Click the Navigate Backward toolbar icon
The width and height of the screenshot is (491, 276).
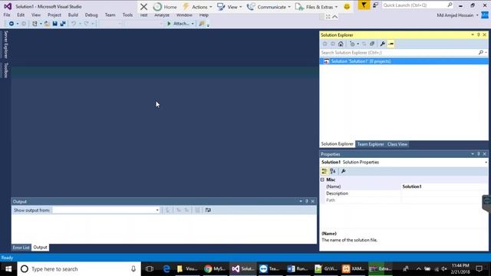click(x=12, y=24)
